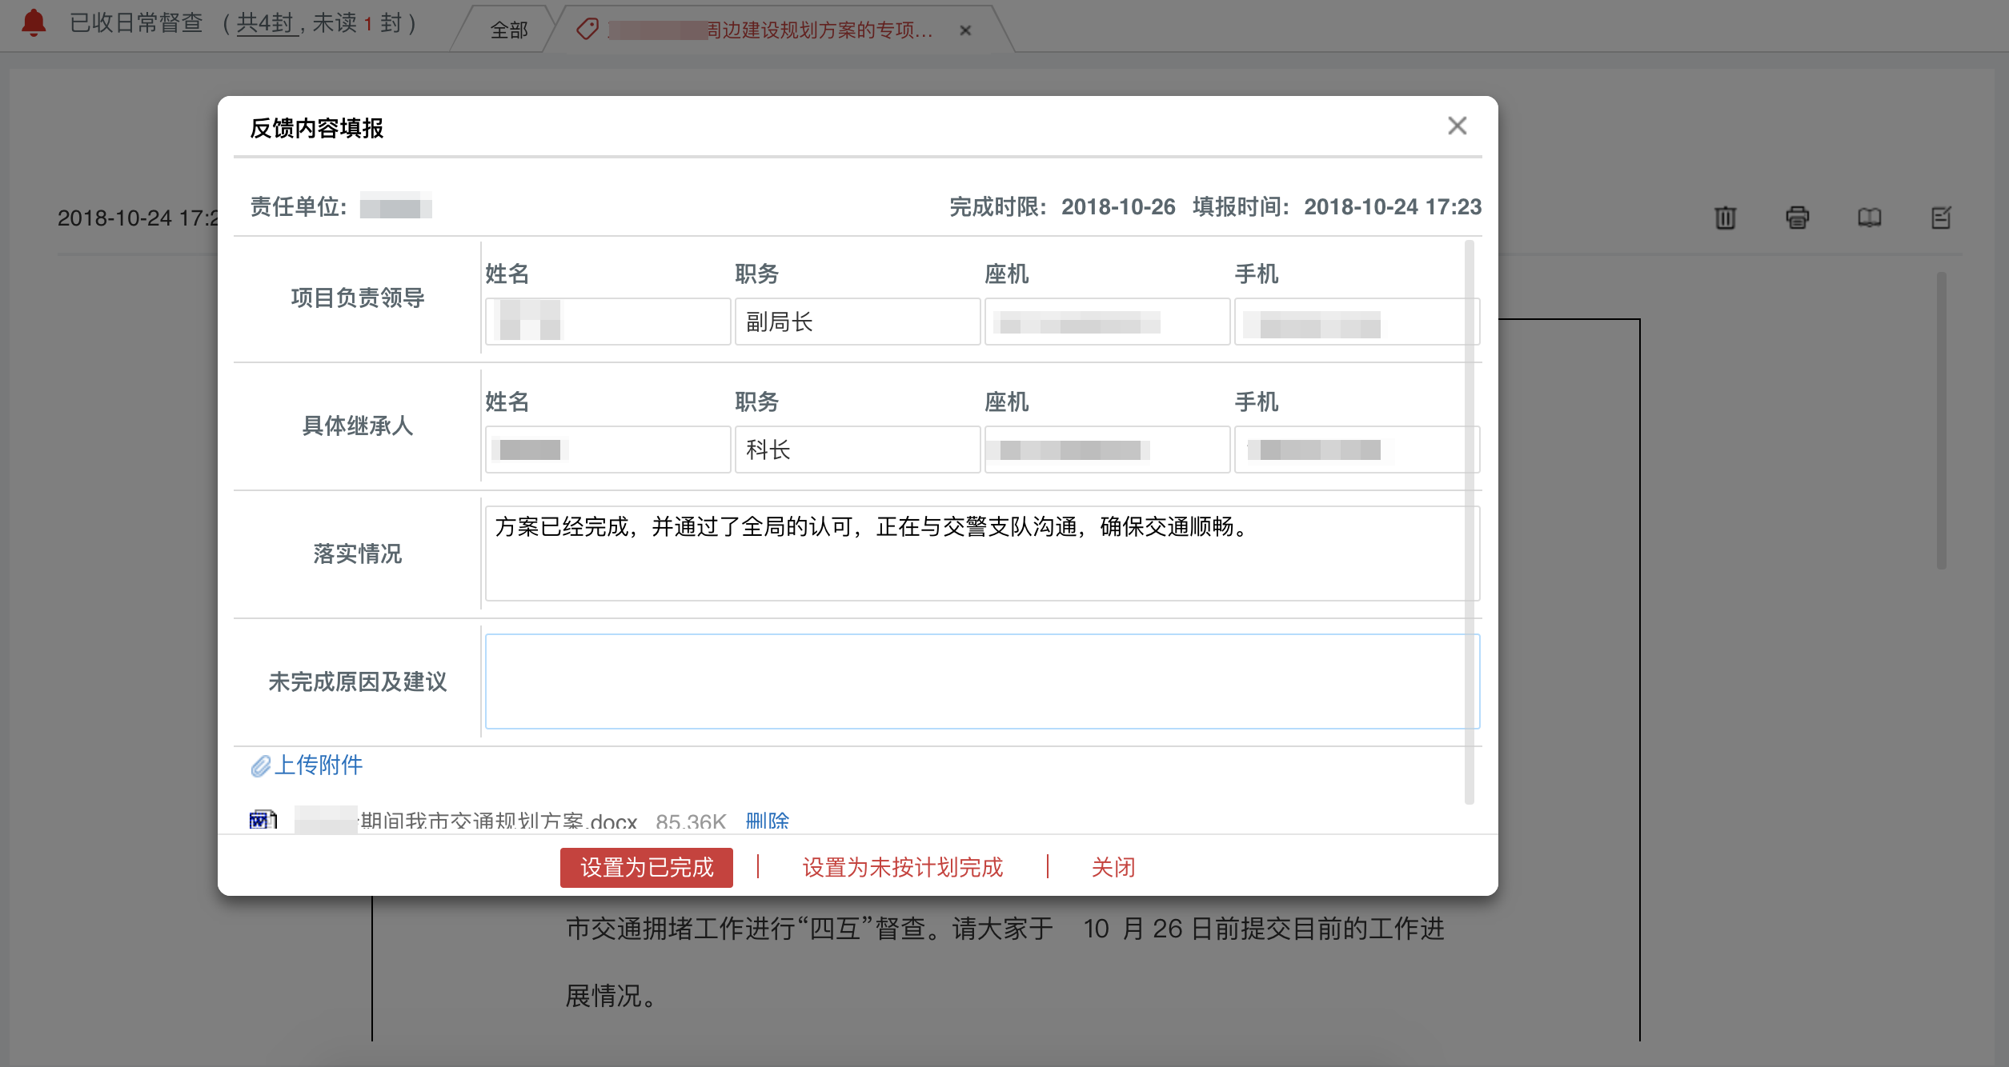Click the trash icon to delete this message

[x=1726, y=218]
